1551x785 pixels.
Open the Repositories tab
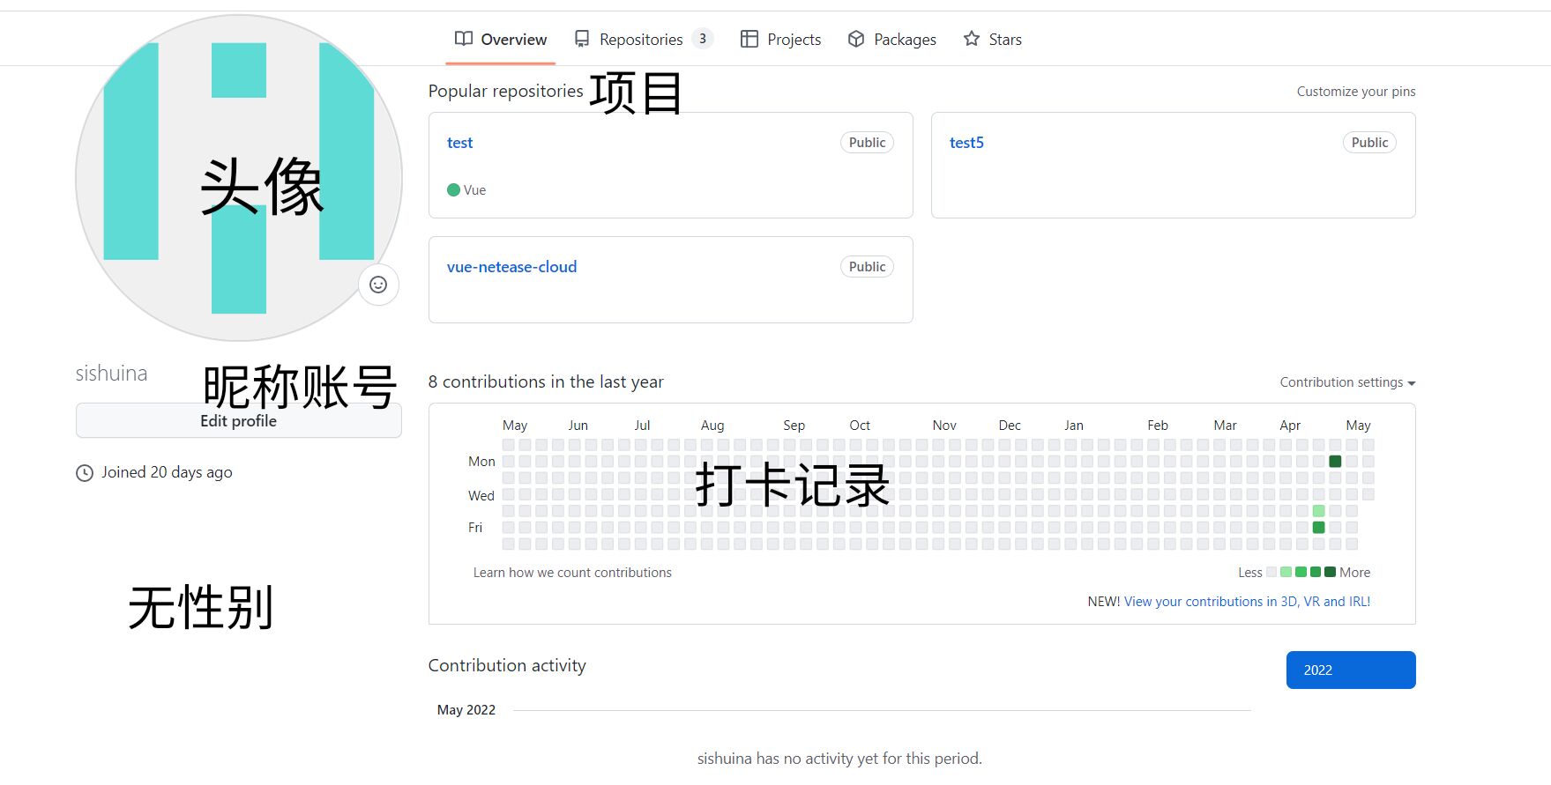click(x=641, y=40)
